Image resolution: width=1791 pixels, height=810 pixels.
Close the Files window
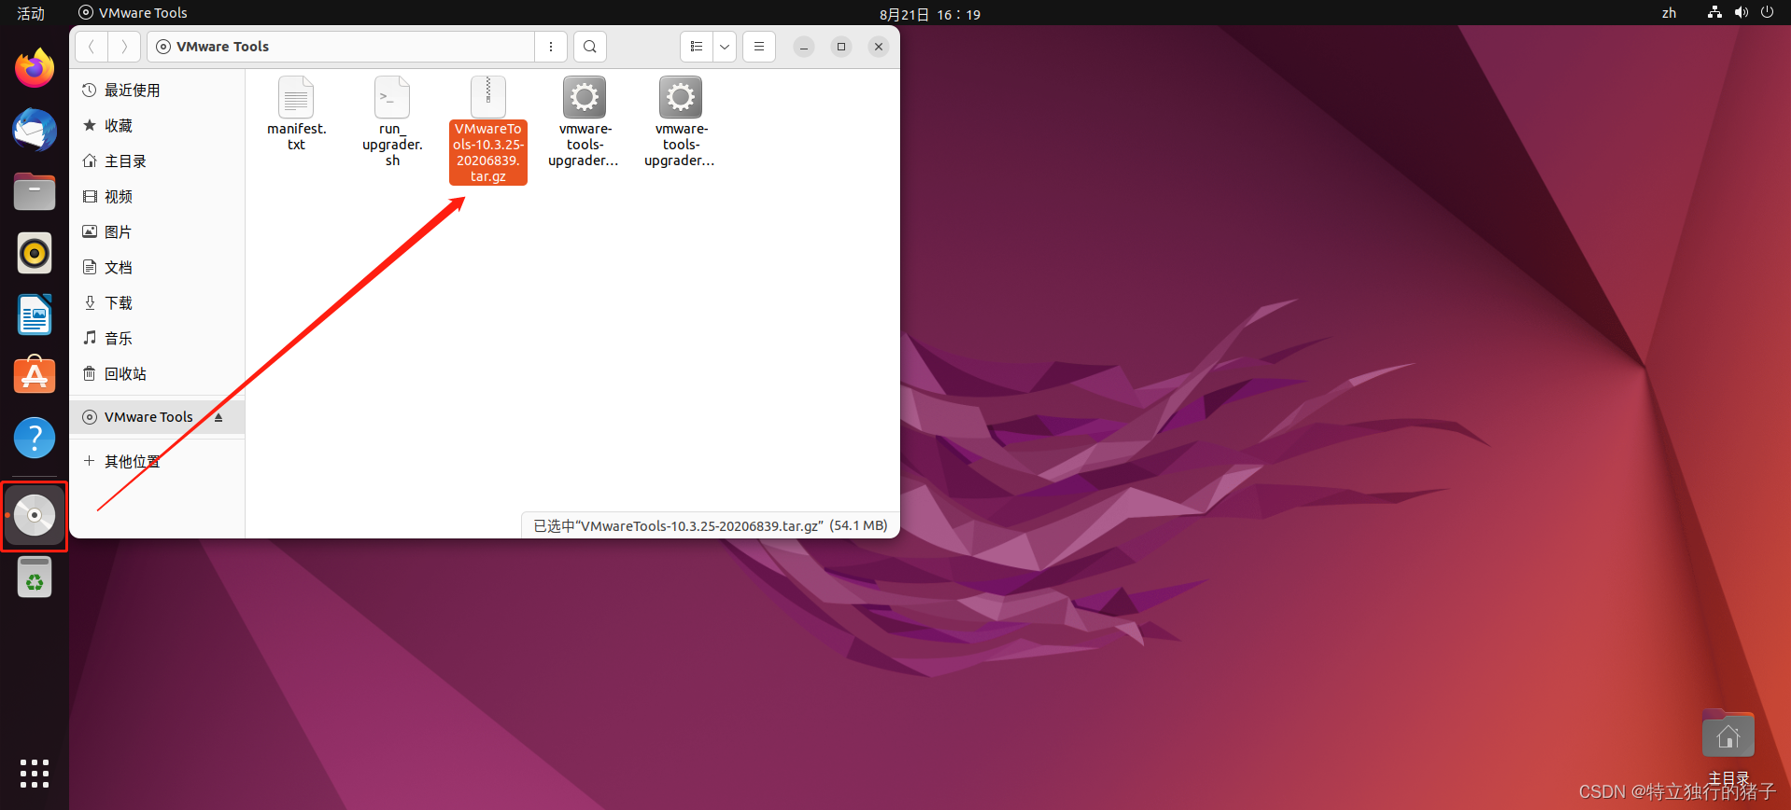coord(879,47)
